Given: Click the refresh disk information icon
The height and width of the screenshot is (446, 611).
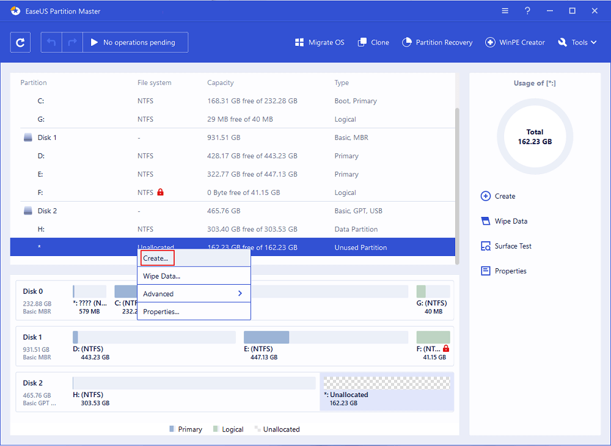Looking at the screenshot, I should [x=20, y=42].
